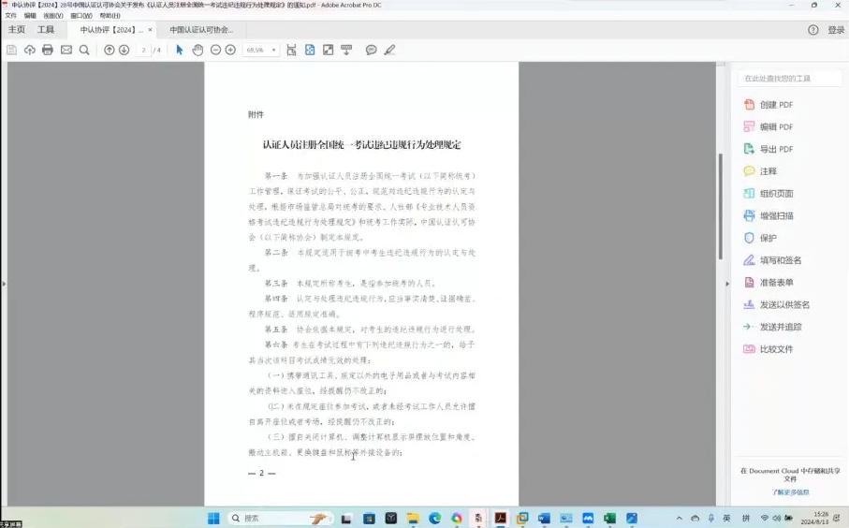The image size is (849, 528).
Task: Select the highlighter pen tool
Action: click(x=389, y=50)
